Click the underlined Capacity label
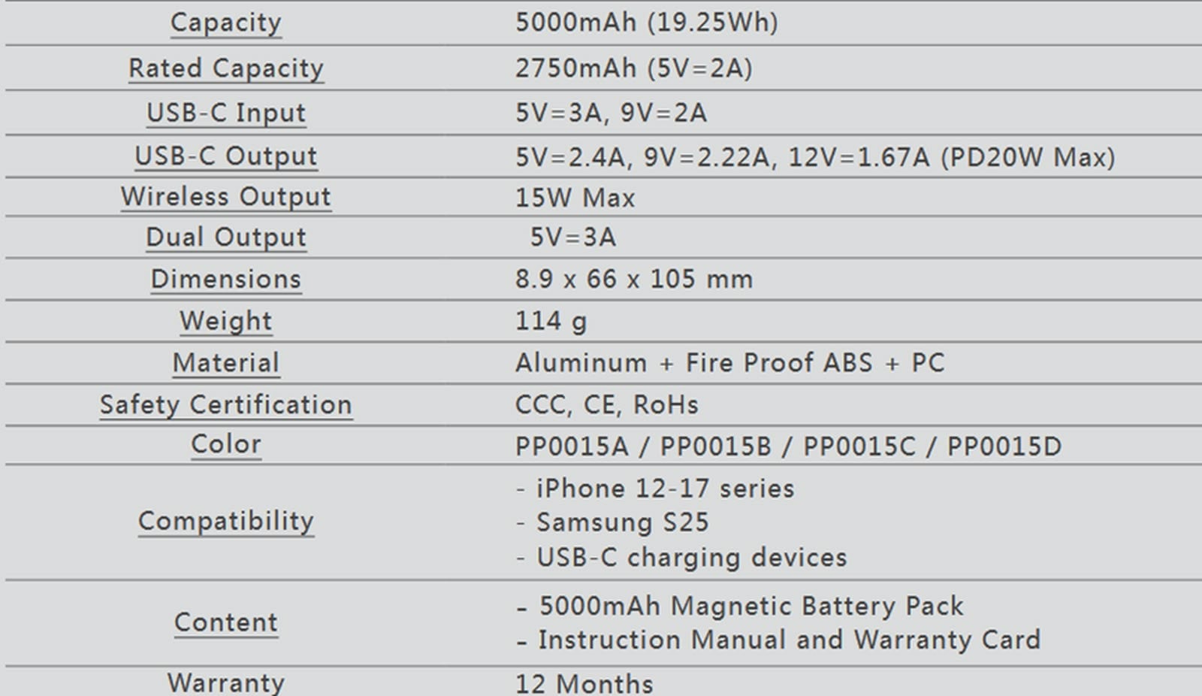1202x696 pixels. [x=225, y=23]
